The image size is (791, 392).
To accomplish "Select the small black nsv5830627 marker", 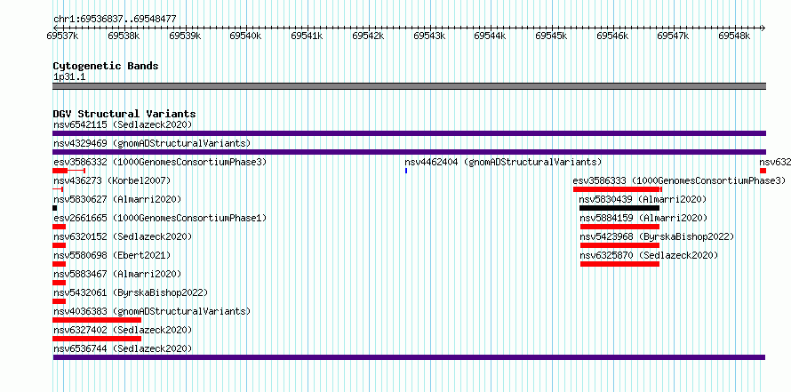I will [x=54, y=208].
